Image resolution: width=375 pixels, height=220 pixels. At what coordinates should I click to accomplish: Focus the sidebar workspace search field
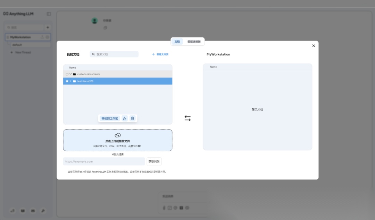click(x=25, y=27)
